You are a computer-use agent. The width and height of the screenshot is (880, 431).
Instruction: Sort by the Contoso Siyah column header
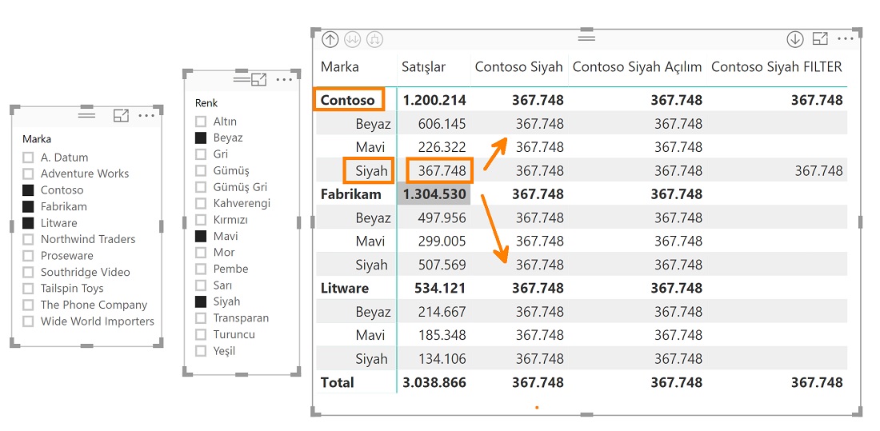tap(518, 67)
